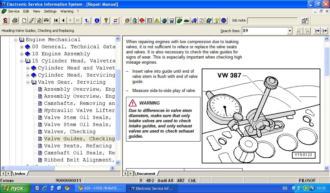Screen dimensions: 330x193
Task: Click the printer icon in toolbar
Action: click(x=15, y=21)
